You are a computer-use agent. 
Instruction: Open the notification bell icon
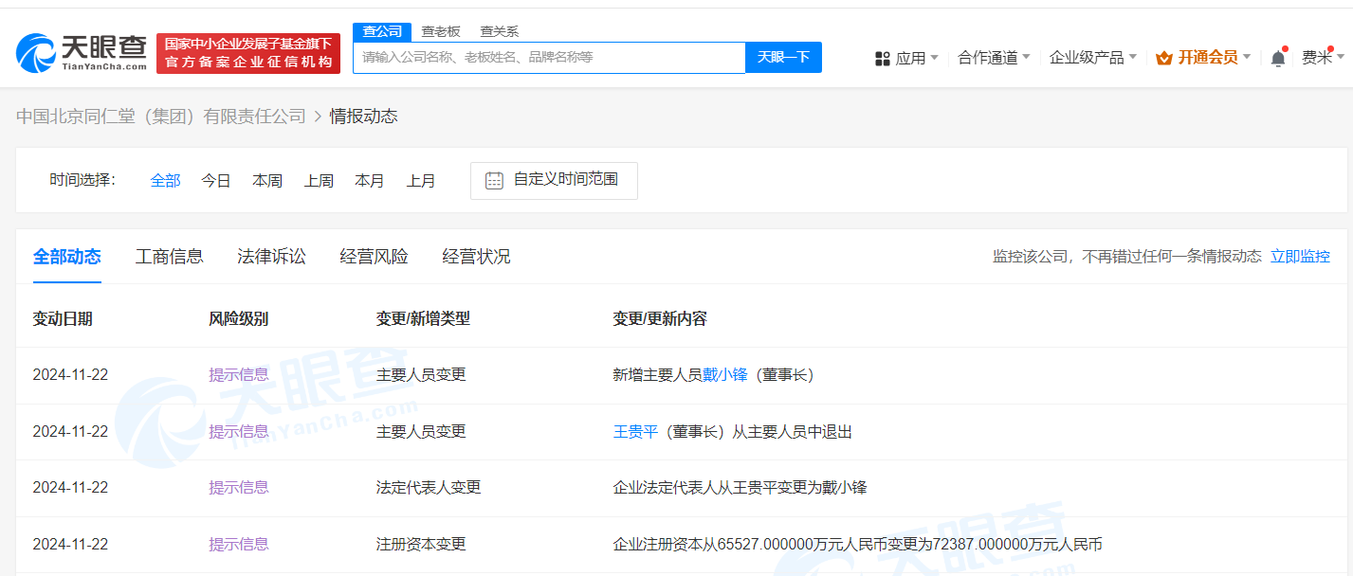tap(1278, 58)
